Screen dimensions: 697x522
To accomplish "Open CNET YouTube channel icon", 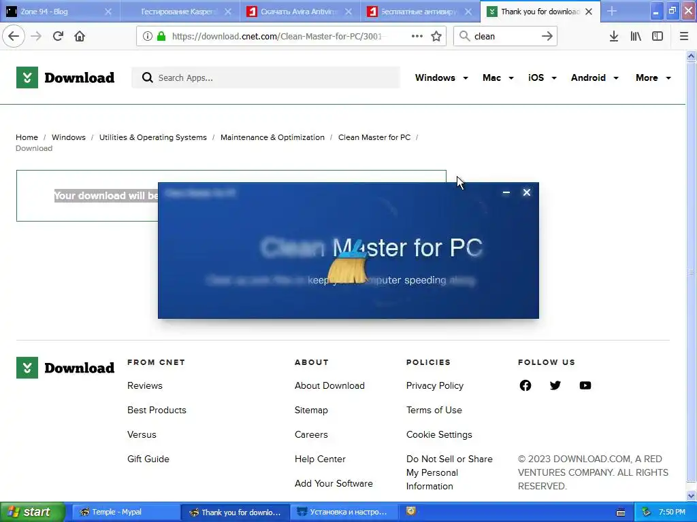I will point(585,385).
